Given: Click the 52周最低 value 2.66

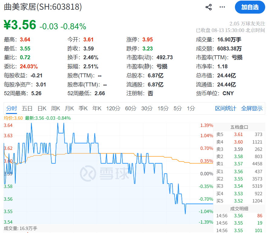Looking at the screenshot, I should [100, 93].
